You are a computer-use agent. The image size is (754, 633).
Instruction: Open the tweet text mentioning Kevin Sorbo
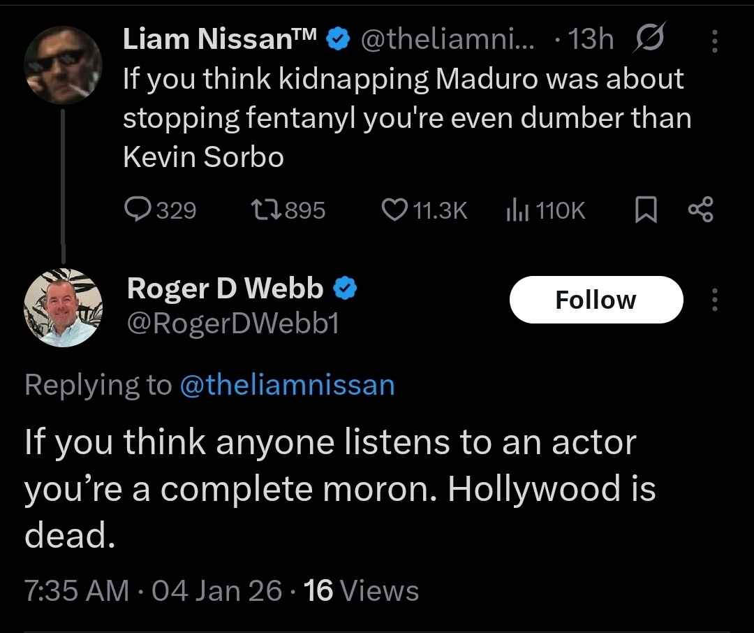(x=406, y=118)
